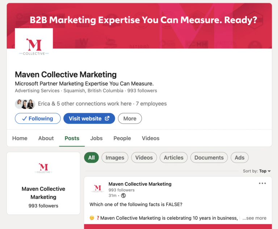The width and height of the screenshot is (278, 229).
Task: Filter posts by Videos chip
Action: 144,158
